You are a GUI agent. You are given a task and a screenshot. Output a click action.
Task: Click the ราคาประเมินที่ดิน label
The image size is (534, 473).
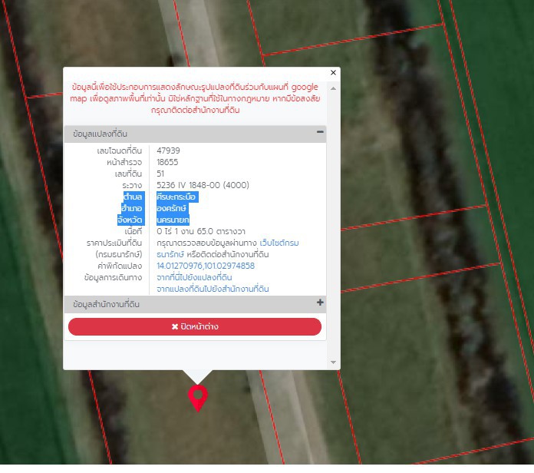(114, 243)
